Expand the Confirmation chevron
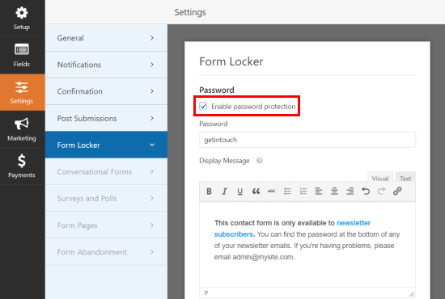445x299 pixels. 152,91
